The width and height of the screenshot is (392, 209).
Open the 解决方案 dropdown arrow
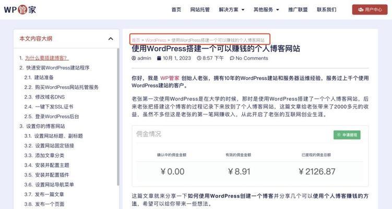tap(243, 10)
